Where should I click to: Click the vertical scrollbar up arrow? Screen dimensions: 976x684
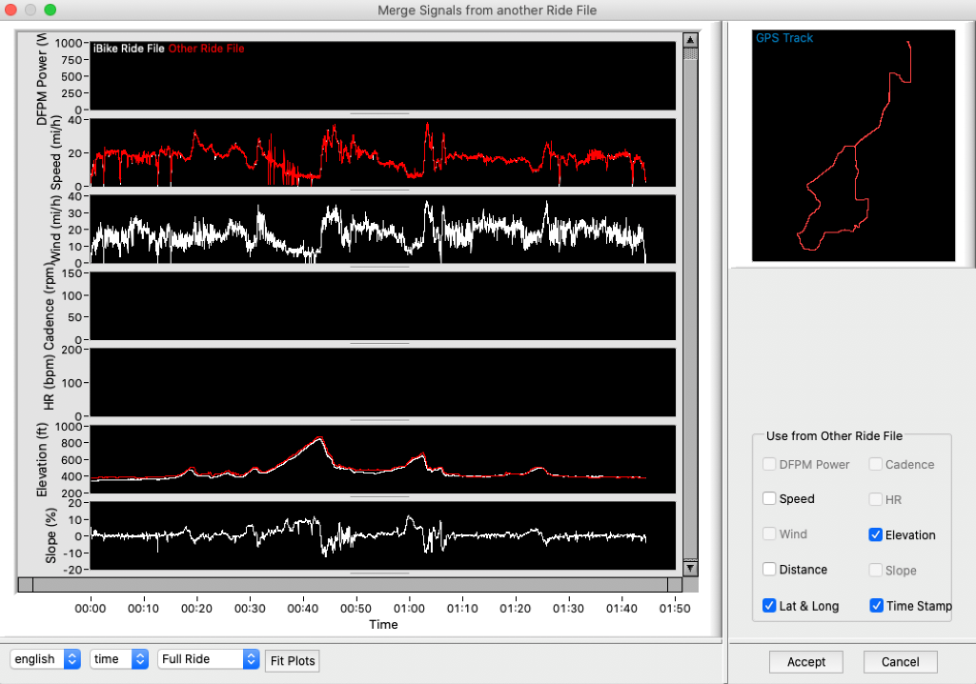pos(691,41)
